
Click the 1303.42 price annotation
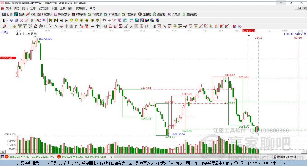point(230,75)
